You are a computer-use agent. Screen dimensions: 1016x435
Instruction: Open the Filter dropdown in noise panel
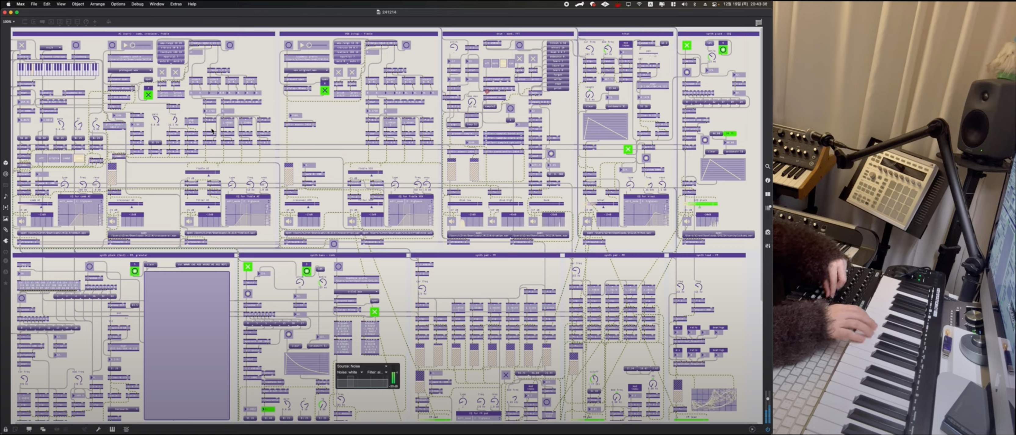(377, 372)
